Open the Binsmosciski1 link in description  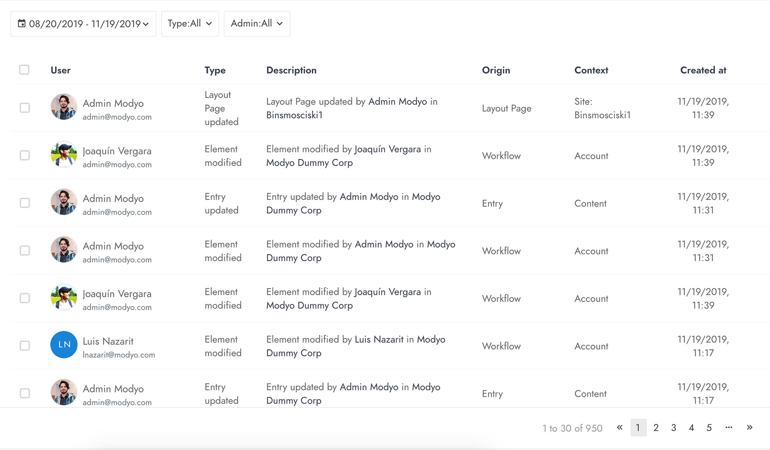295,115
